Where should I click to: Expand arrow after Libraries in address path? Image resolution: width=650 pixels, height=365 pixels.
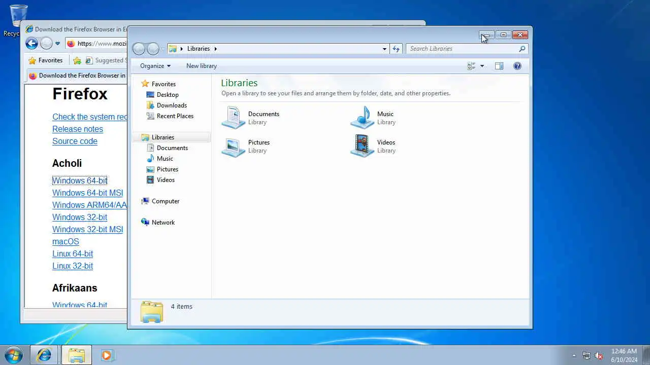click(215, 49)
